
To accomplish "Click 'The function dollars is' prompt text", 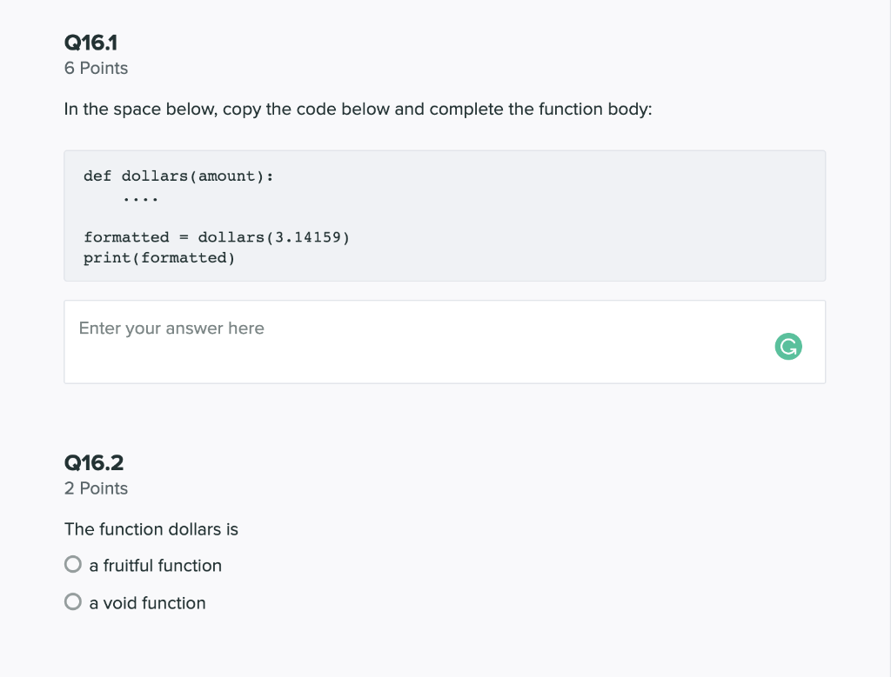I will [x=151, y=528].
